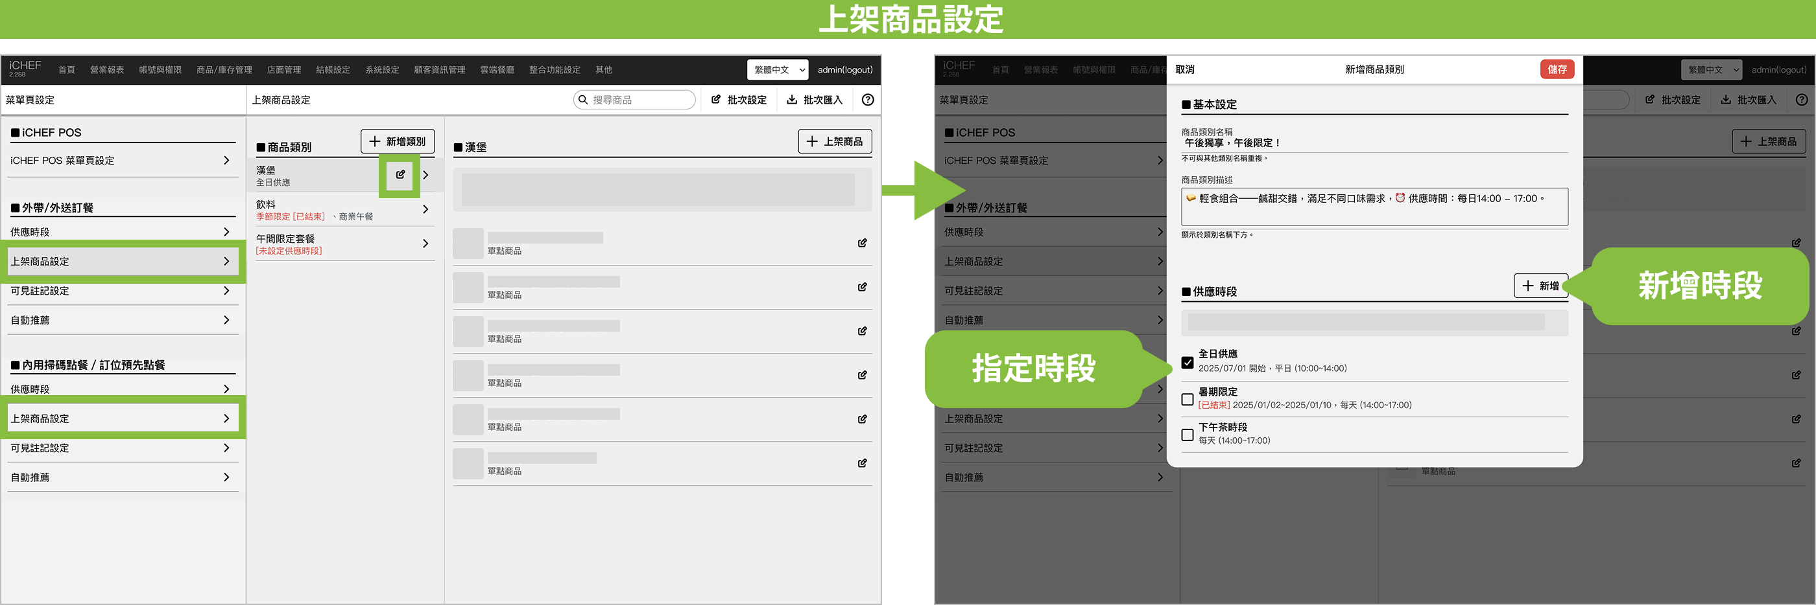Click edit icon of last 單點商品 row
Image resolution: width=1816 pixels, height=605 pixels.
click(x=861, y=463)
